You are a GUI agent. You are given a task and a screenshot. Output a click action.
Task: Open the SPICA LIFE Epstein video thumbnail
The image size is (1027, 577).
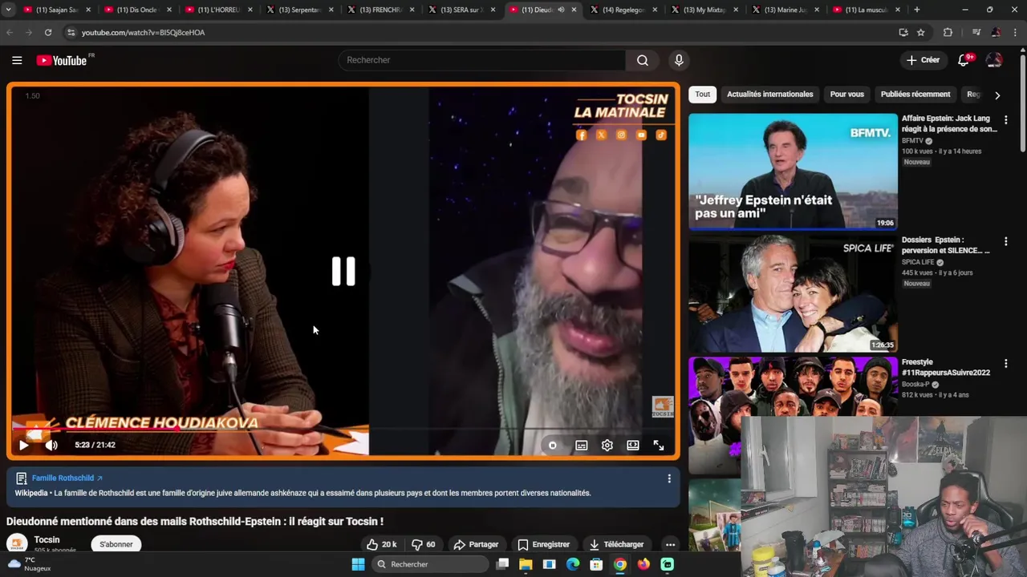tap(793, 293)
